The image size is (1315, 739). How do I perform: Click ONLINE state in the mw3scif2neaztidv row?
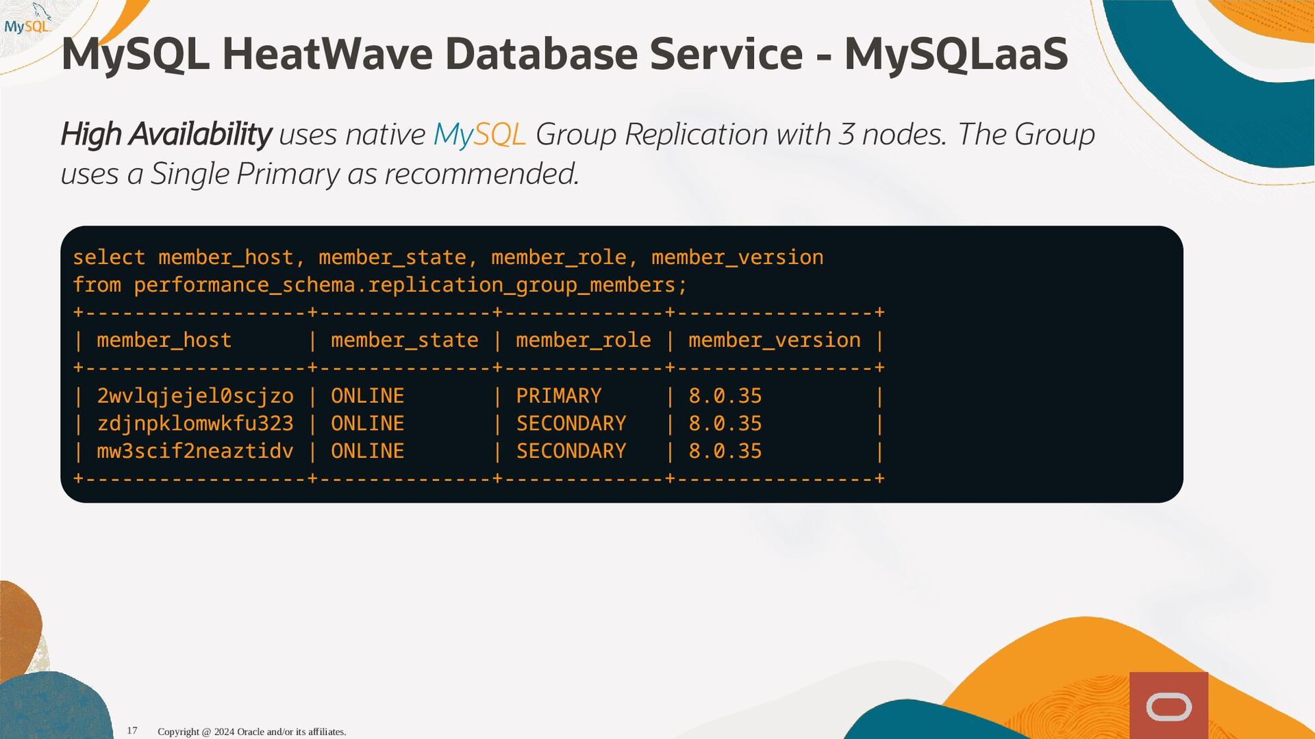[368, 451]
